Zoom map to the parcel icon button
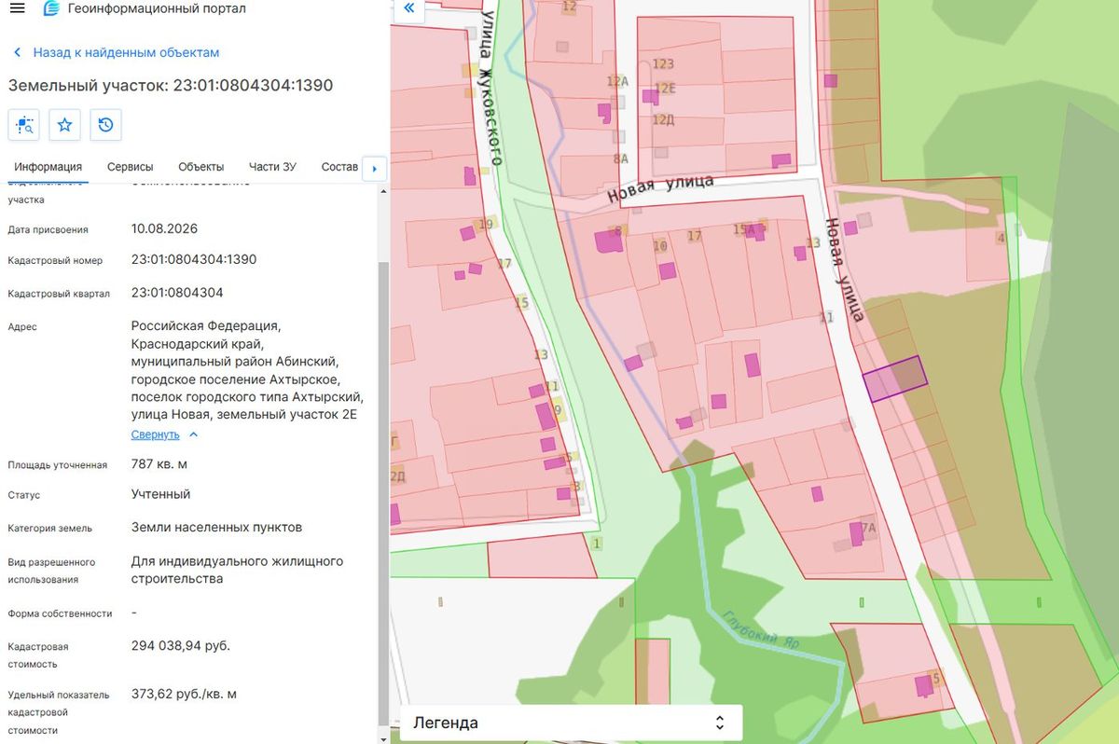 pyautogui.click(x=24, y=125)
